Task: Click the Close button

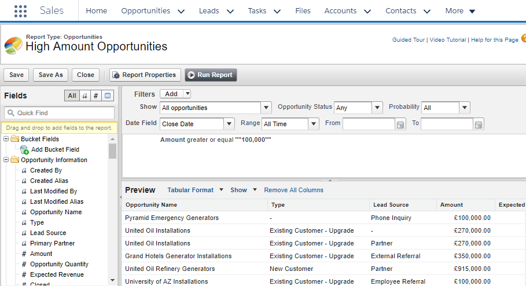Action: [x=86, y=75]
